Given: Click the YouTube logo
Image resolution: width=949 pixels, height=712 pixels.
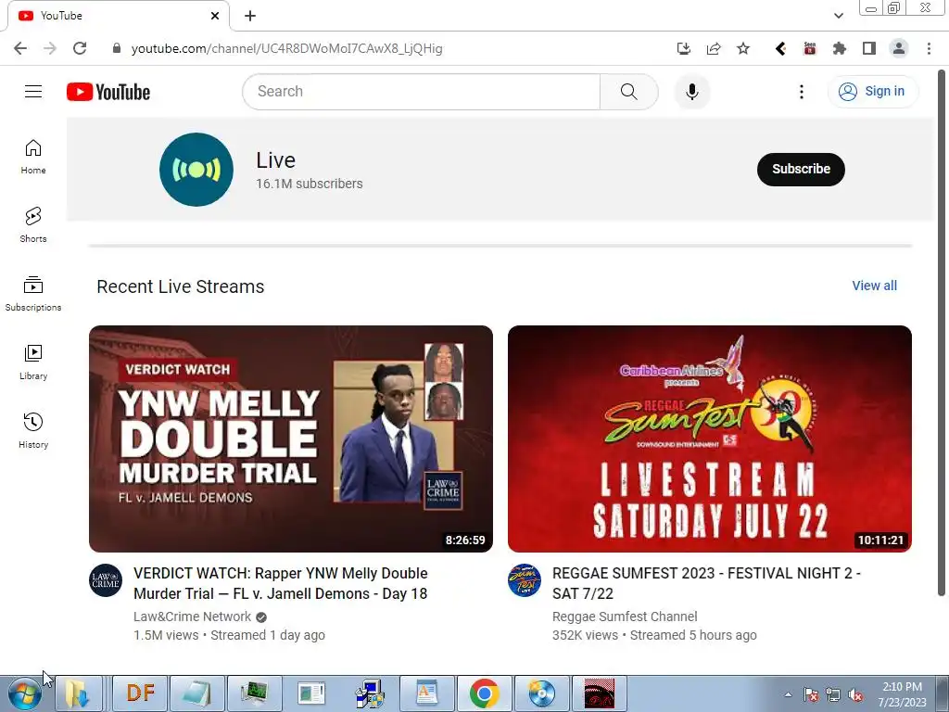Looking at the screenshot, I should point(108,92).
